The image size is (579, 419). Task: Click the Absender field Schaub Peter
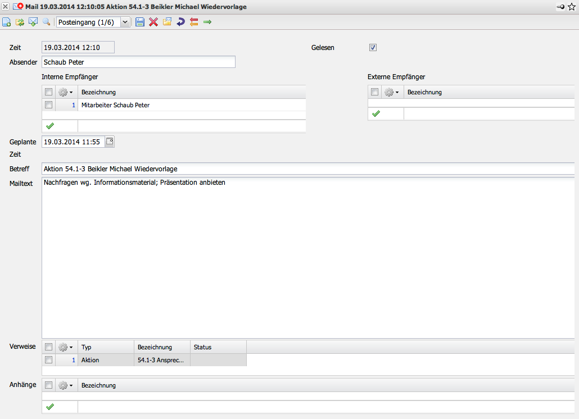pyautogui.click(x=138, y=62)
